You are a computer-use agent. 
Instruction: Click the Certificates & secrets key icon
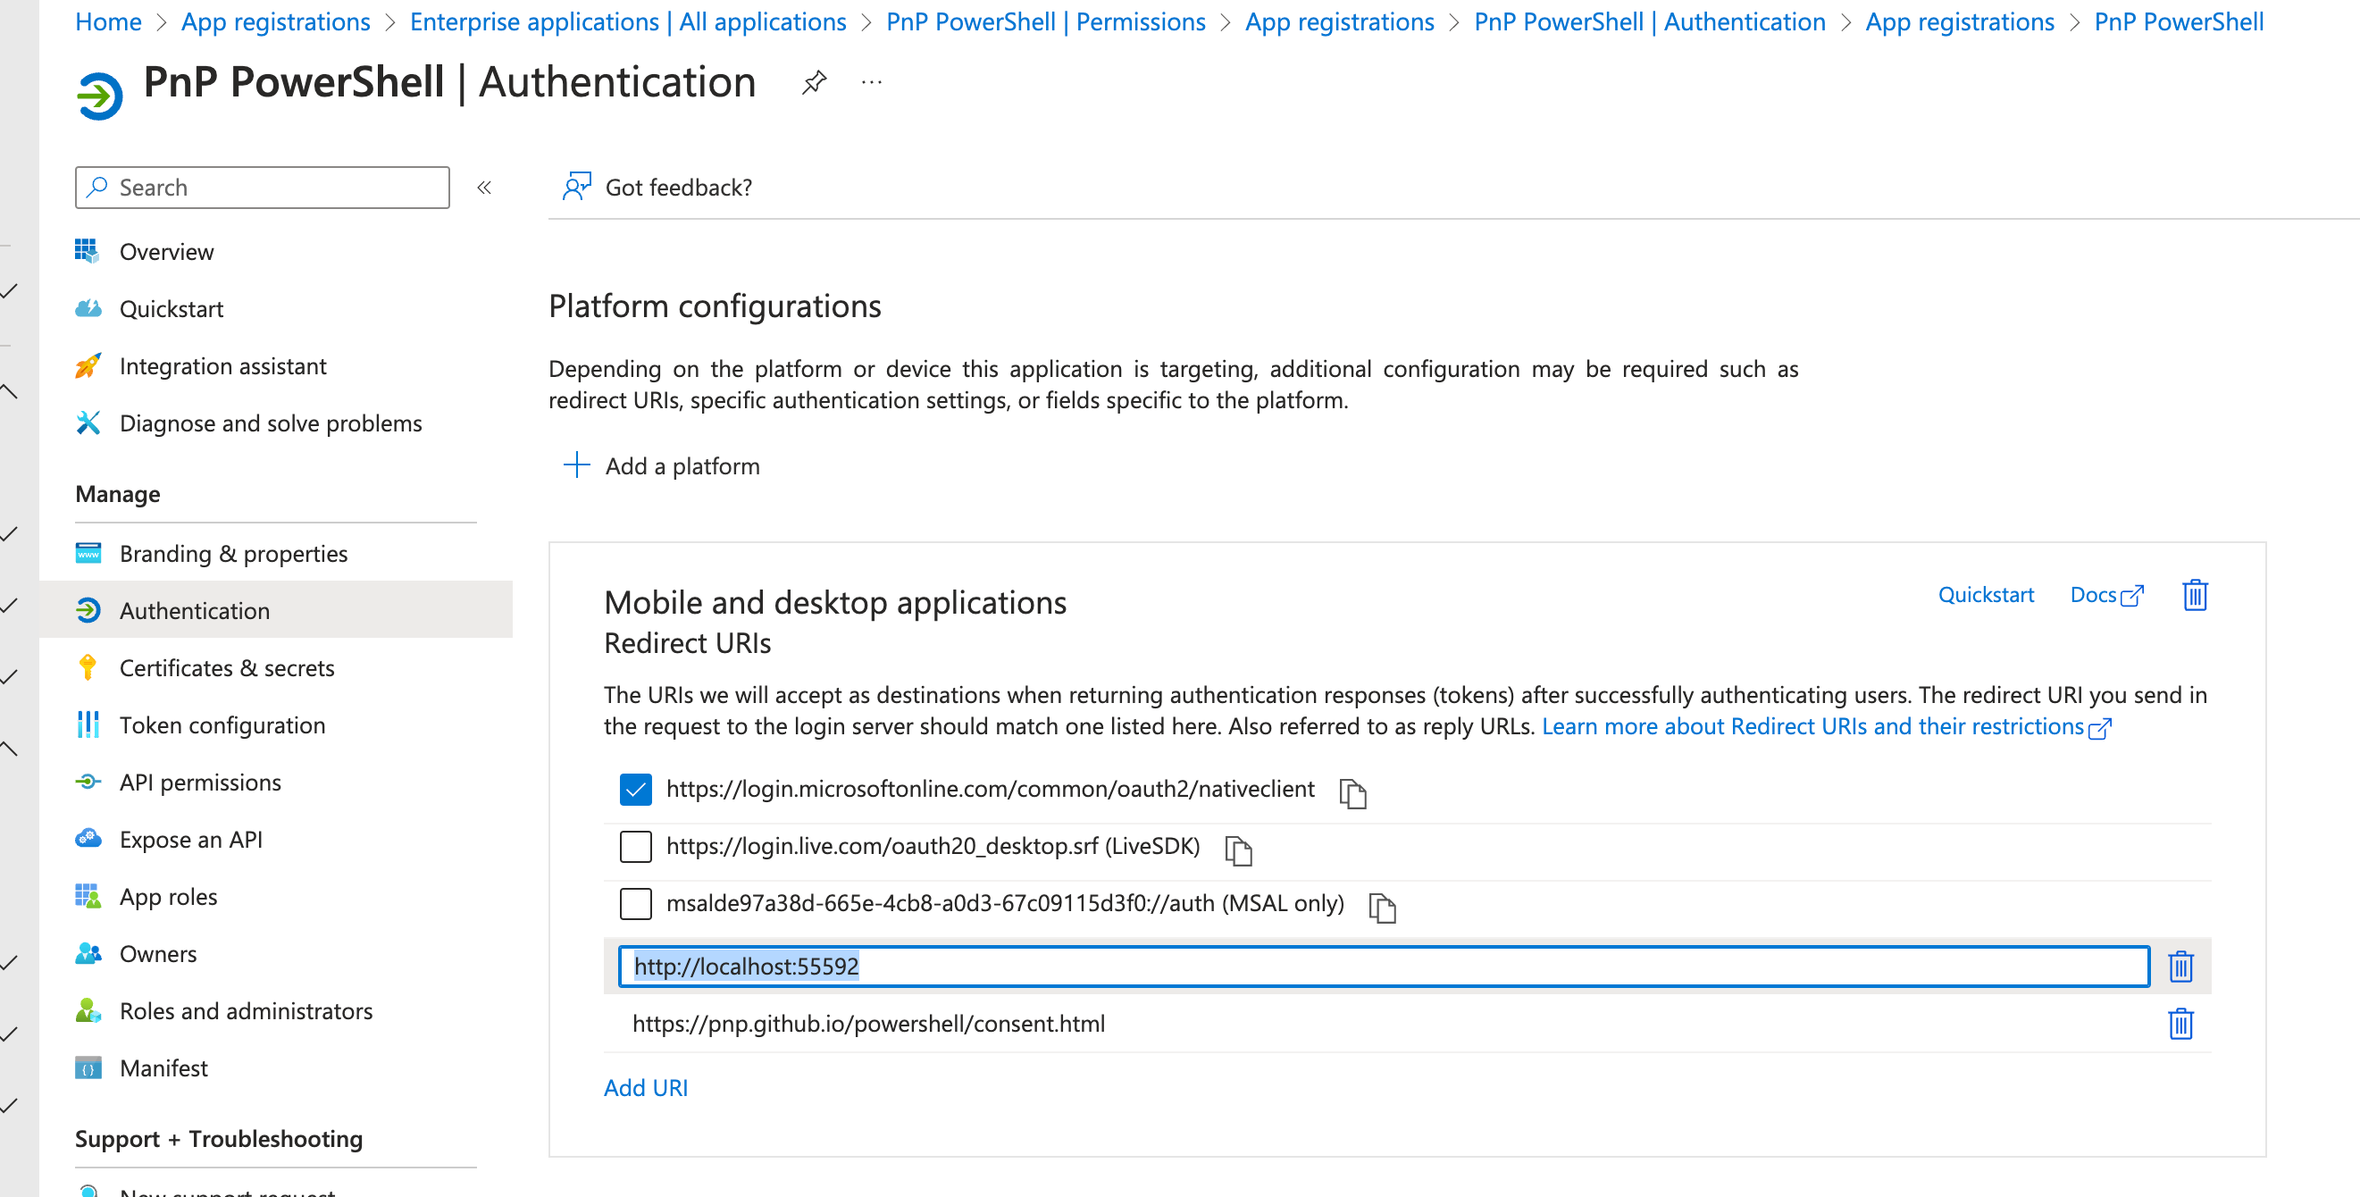pos(88,667)
